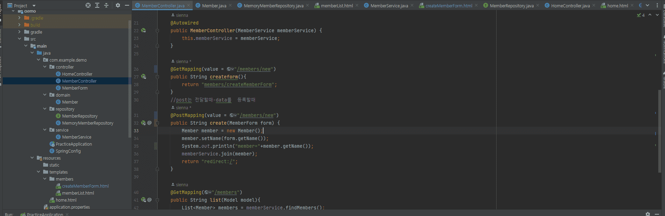Collapse the main folder
This screenshot has height=216, width=665.
coord(26,46)
